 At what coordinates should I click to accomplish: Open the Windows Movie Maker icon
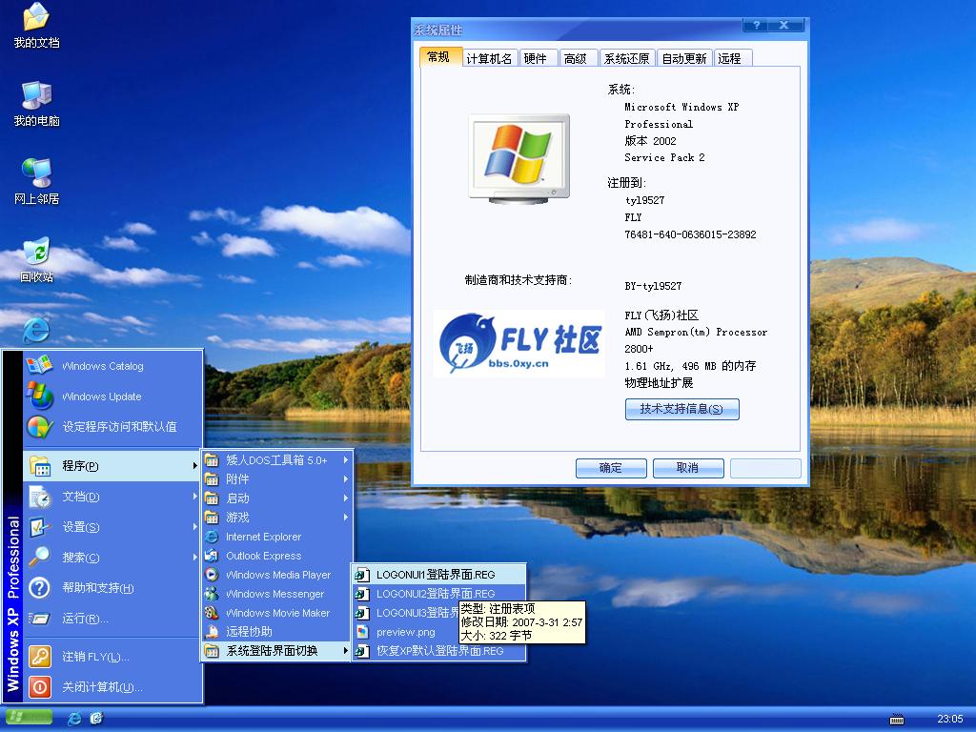[213, 613]
